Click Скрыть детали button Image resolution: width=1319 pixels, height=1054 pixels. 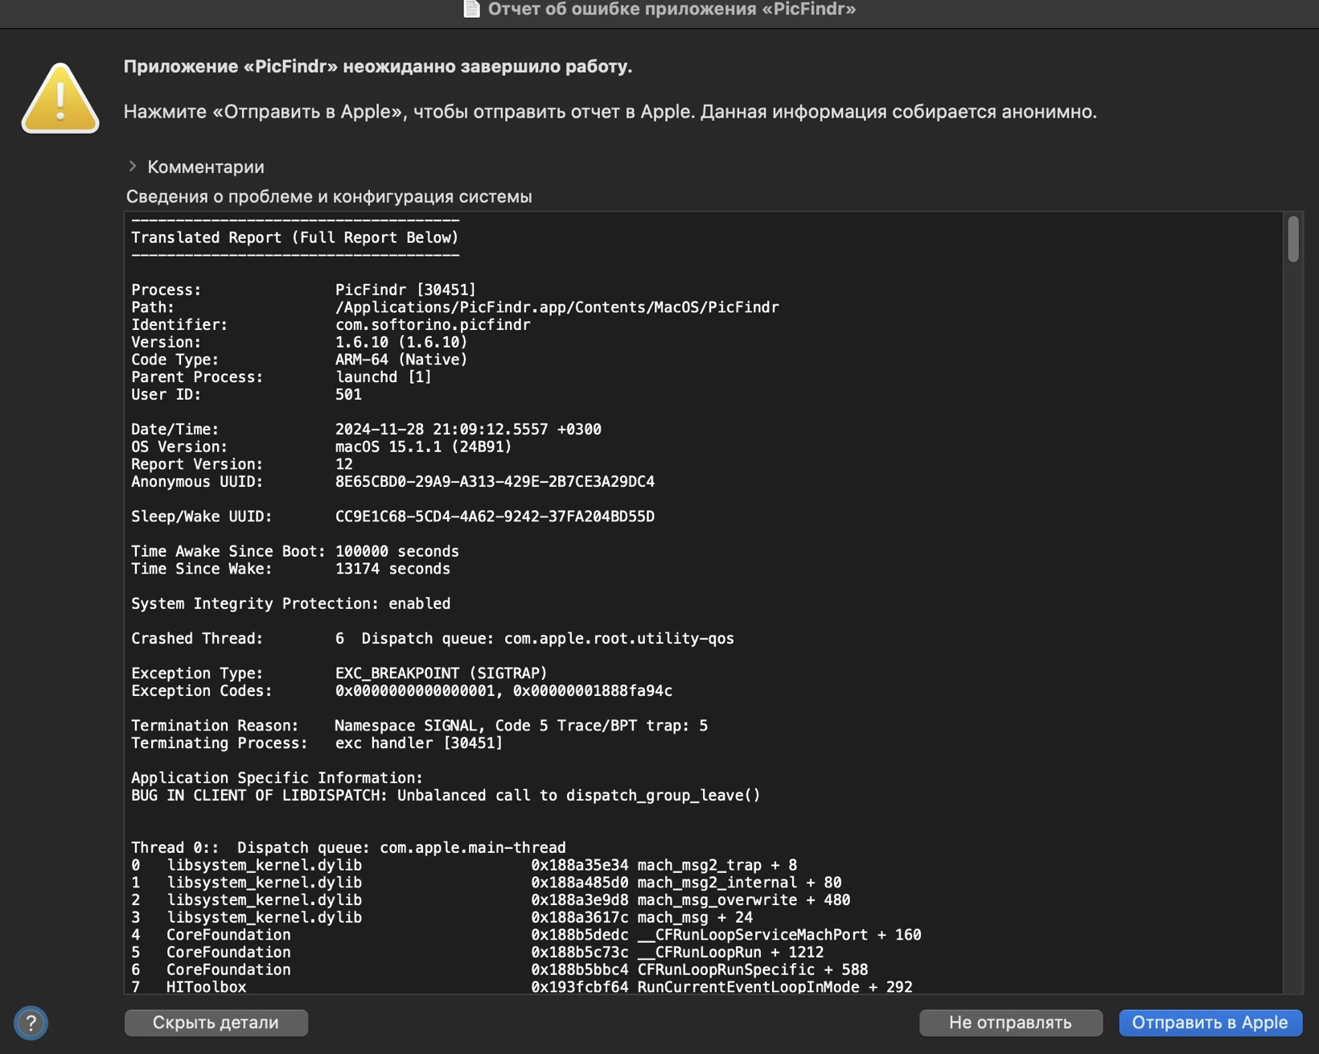[216, 1023]
